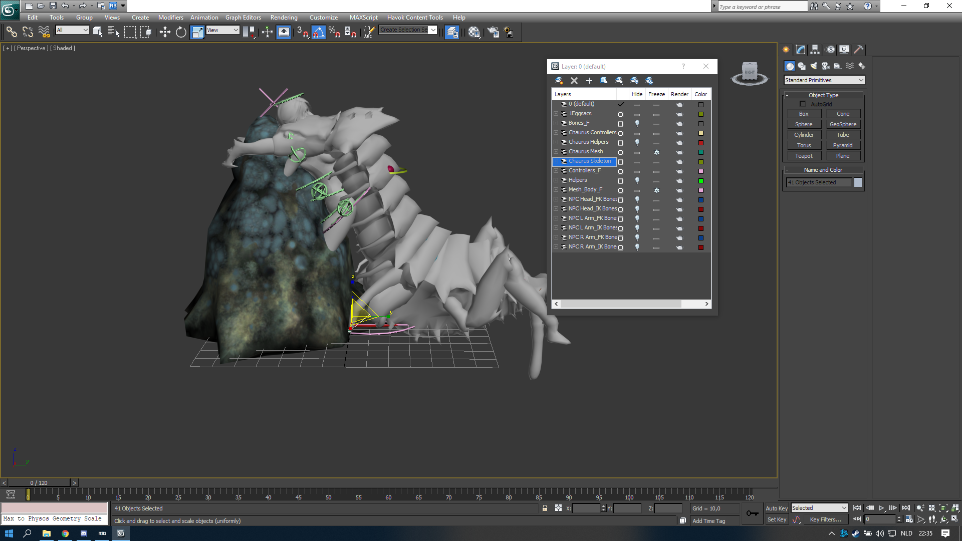Screen dimensions: 962x541
Task: Click the Select by Name toolbar icon
Action: (114, 33)
